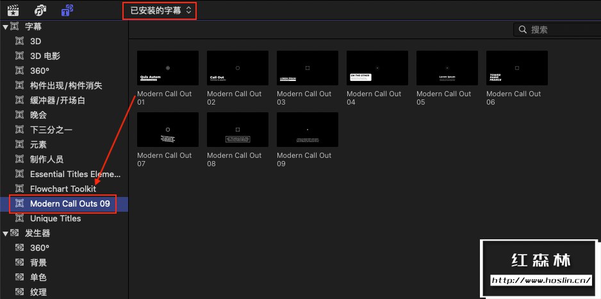Image resolution: width=601 pixels, height=299 pixels.
Task: Click the 字幕 header titles icon
Action: (x=15, y=26)
